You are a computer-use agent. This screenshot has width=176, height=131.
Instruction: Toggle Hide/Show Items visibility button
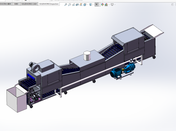coord(96,5)
